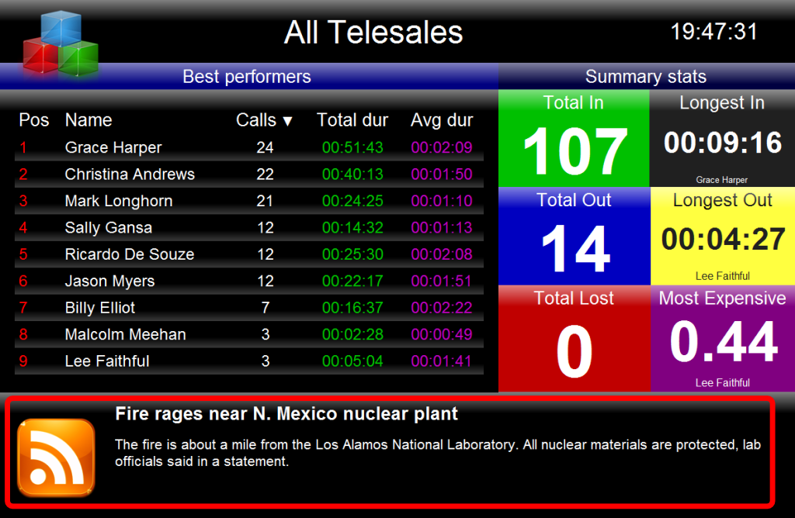Click the Mark Longhorn entry

(118, 201)
